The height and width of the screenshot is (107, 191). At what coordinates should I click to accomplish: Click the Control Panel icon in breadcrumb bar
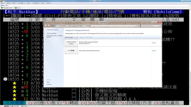pos(56,26)
